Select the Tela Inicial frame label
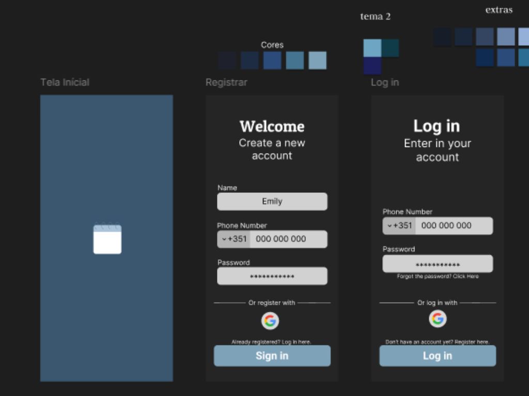Screen dimensions: 529x396 tap(65, 82)
